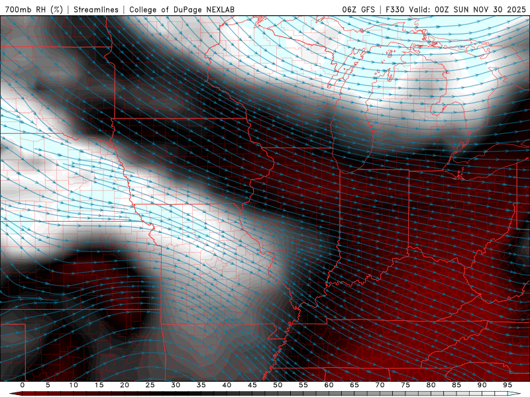Click the "700mb RH (%)" title text

pos(34,9)
